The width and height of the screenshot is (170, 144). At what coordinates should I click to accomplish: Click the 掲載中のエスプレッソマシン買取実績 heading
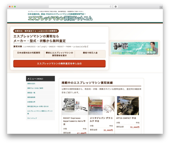(x=87, y=83)
